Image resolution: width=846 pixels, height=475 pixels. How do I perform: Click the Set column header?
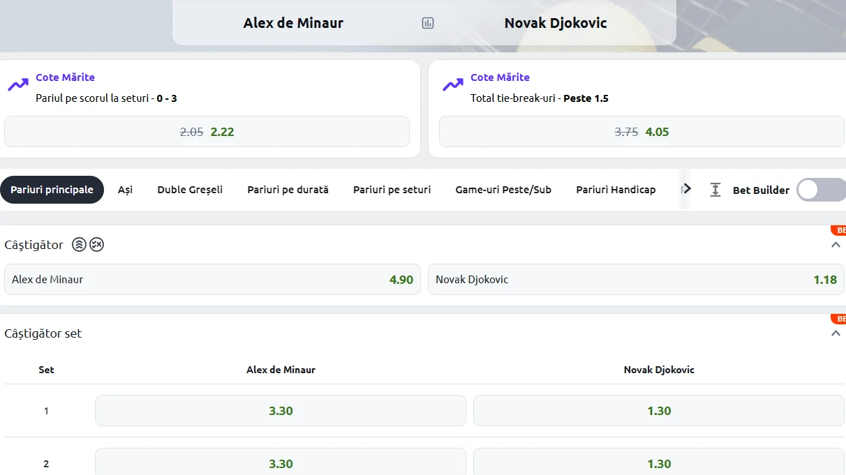point(46,370)
